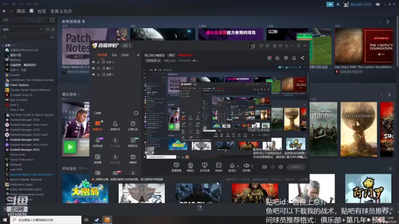Open speaker options arrow
The image size is (399, 224).
(252, 166)
